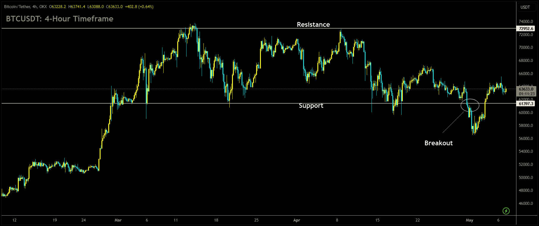Click the 68000.0 price axis label

pyautogui.click(x=526, y=61)
